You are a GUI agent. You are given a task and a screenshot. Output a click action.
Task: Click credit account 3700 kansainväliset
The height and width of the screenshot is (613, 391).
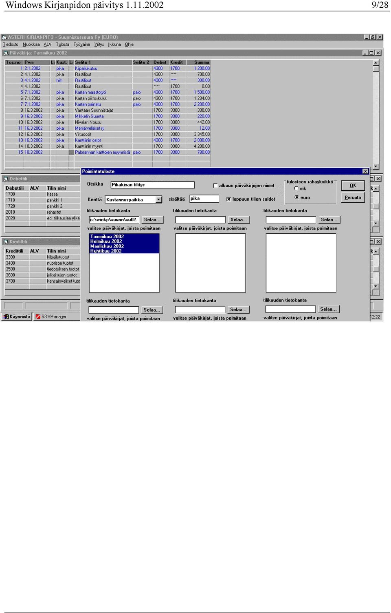click(x=42, y=281)
